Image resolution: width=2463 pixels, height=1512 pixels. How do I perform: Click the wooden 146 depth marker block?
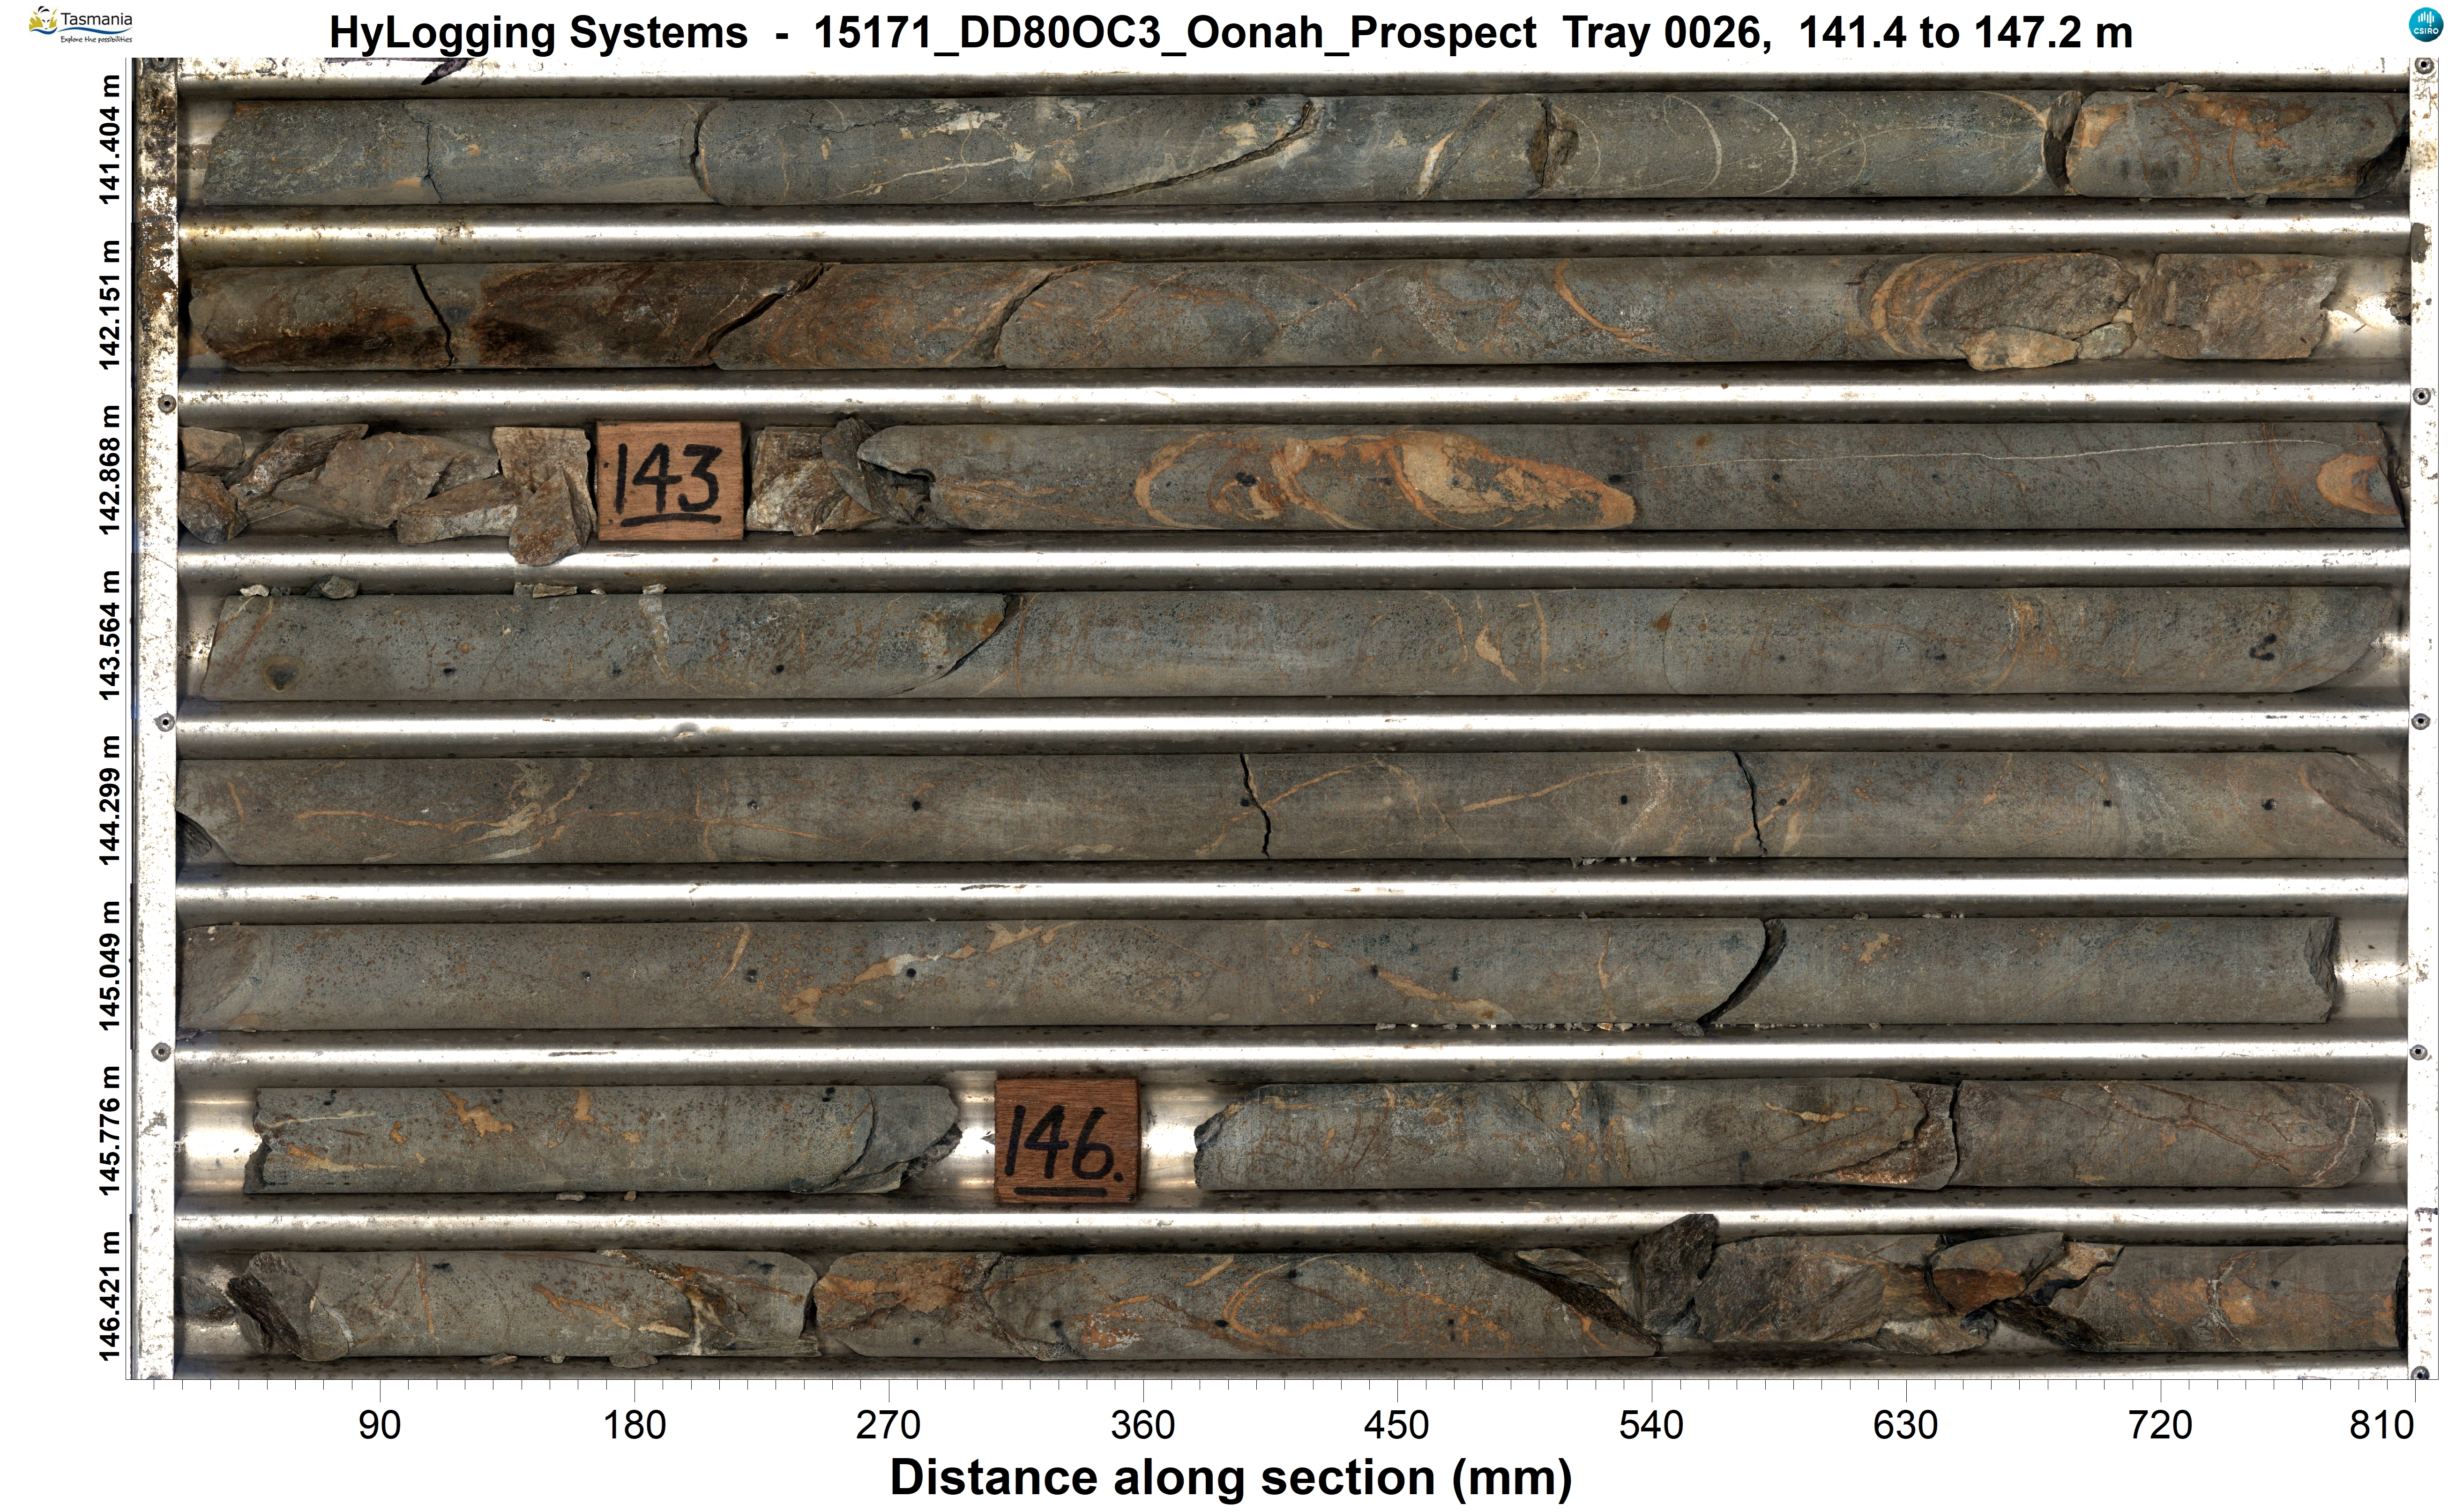[x=1066, y=1140]
